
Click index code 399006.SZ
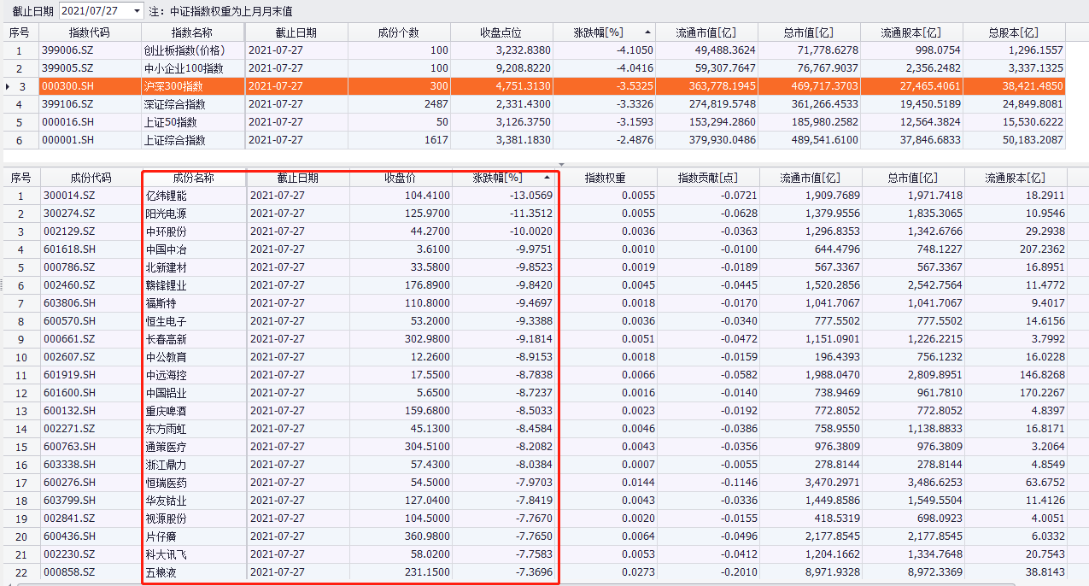tap(67, 50)
